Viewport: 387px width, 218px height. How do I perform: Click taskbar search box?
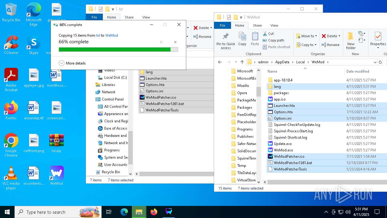pos(58,212)
